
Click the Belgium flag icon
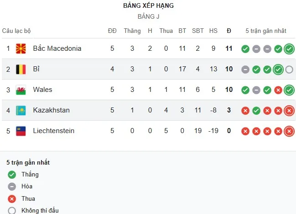click(21, 69)
